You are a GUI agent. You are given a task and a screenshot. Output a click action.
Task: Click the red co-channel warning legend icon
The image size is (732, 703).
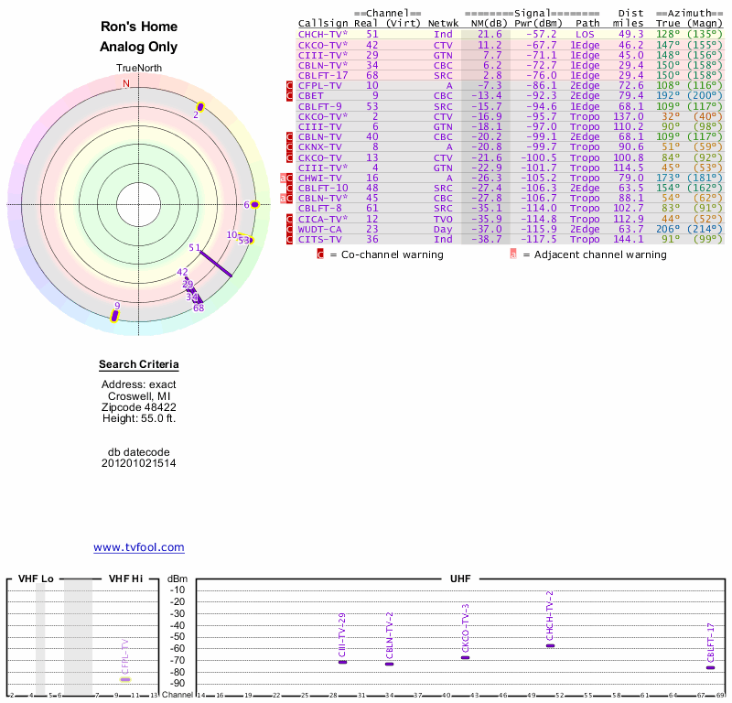[x=320, y=254]
